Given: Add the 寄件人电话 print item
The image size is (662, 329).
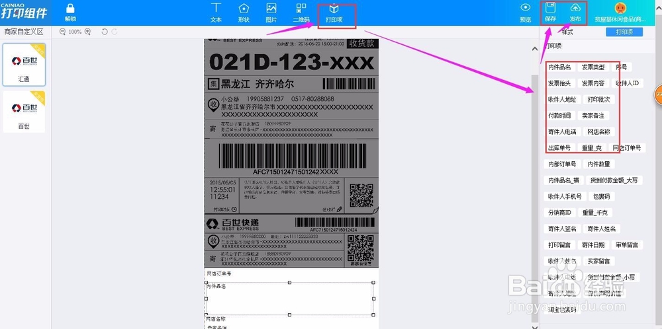Looking at the screenshot, I should (562, 132).
